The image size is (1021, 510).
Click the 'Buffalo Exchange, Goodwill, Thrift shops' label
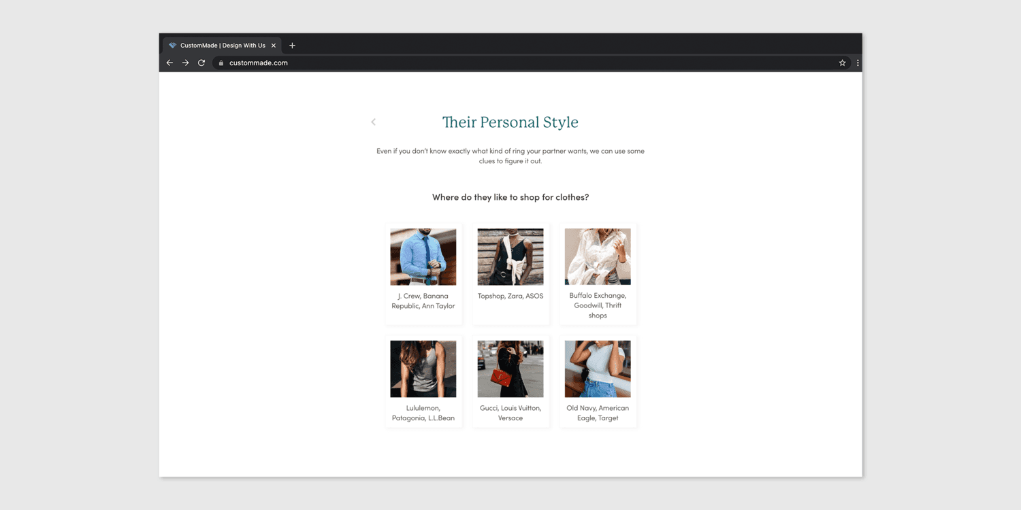(598, 306)
